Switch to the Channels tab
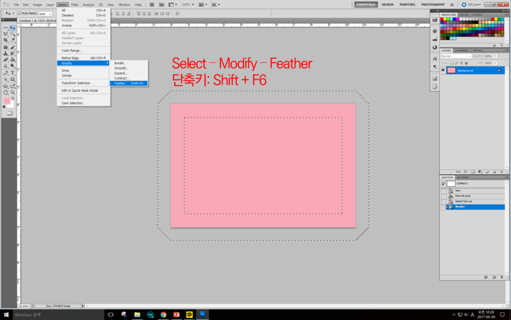This screenshot has width=511, height=320. tap(461, 50)
